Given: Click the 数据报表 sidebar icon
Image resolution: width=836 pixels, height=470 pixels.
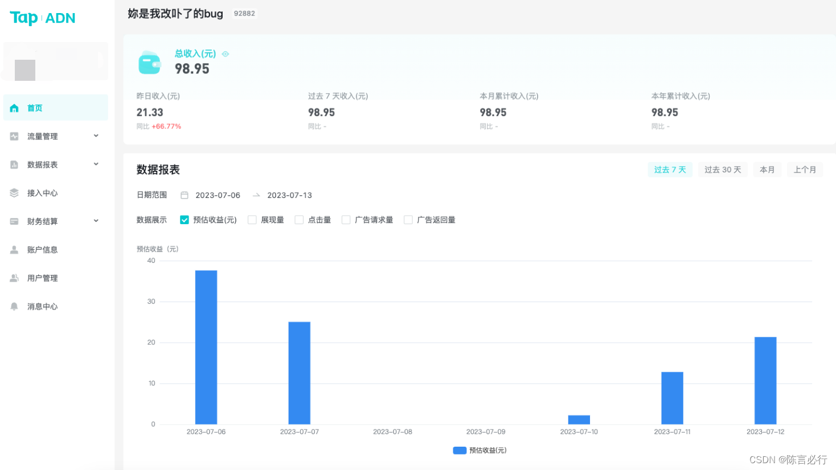Looking at the screenshot, I should coord(14,165).
